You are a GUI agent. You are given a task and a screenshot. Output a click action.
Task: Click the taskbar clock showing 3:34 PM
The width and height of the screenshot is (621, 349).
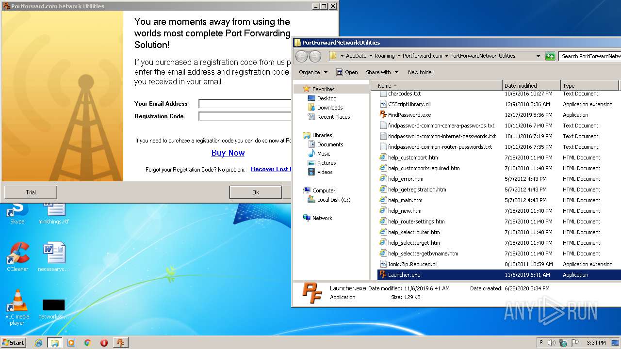click(x=596, y=343)
